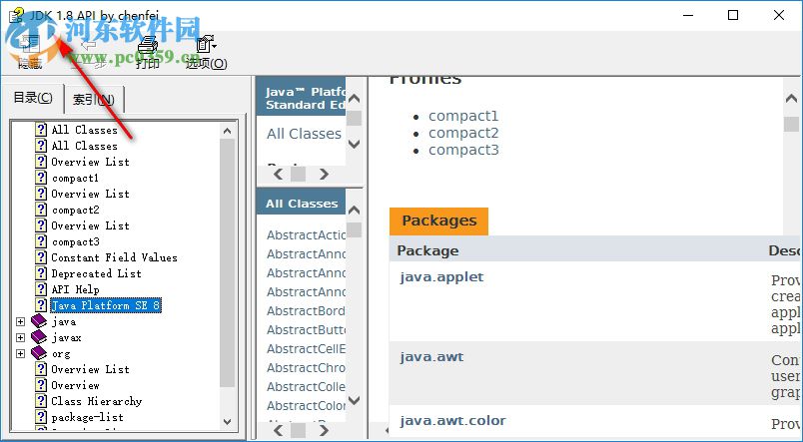Screen dimensions: 803x442
Task: Select the plain Overview tree entry
Action: [x=75, y=385]
